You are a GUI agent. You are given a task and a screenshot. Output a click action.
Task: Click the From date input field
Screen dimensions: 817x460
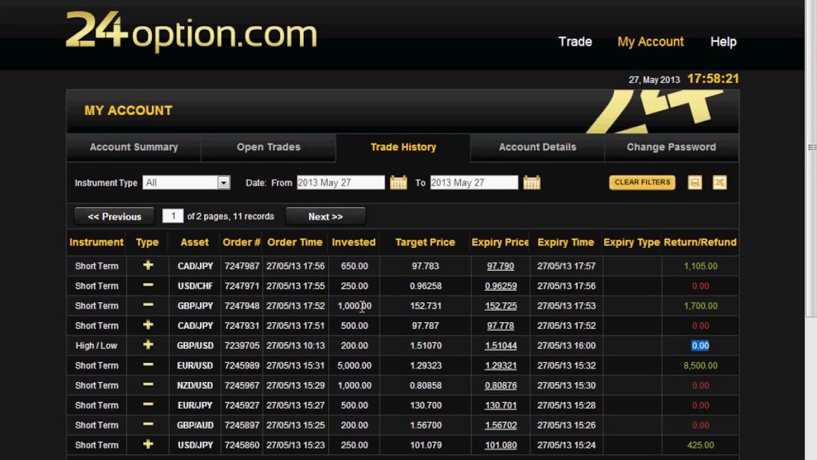click(x=340, y=183)
